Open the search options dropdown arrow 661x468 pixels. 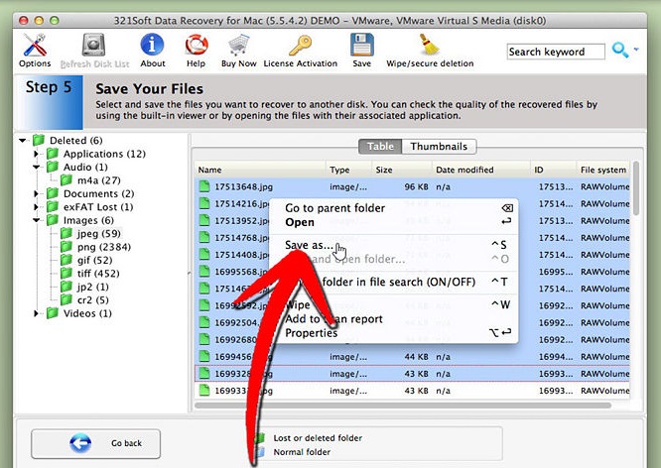tap(636, 50)
